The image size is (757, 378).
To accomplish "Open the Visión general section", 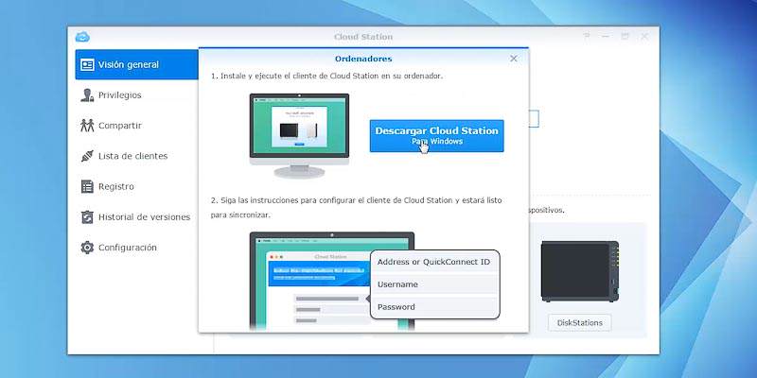I will (136, 64).
